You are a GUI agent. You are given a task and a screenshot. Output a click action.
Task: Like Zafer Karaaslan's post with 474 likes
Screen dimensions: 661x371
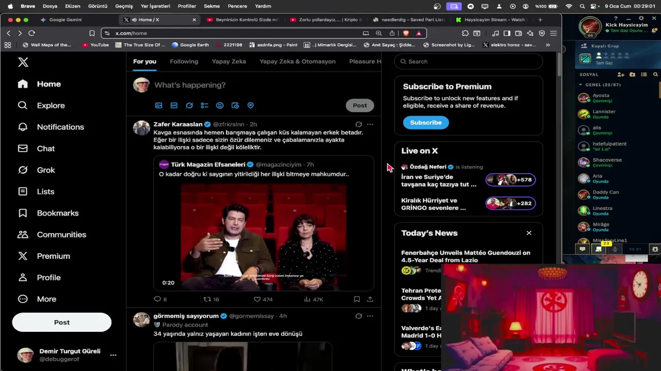click(x=263, y=299)
